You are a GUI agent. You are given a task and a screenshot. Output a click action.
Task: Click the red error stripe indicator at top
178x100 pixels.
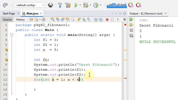click(x=125, y=25)
